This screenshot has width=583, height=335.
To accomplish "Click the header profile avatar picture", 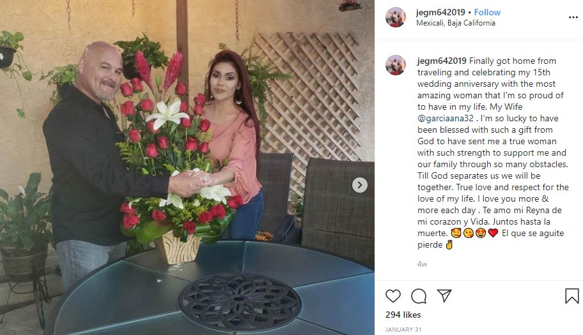I will tap(396, 17).
